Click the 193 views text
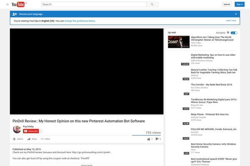250x166 pixels. point(153,132)
